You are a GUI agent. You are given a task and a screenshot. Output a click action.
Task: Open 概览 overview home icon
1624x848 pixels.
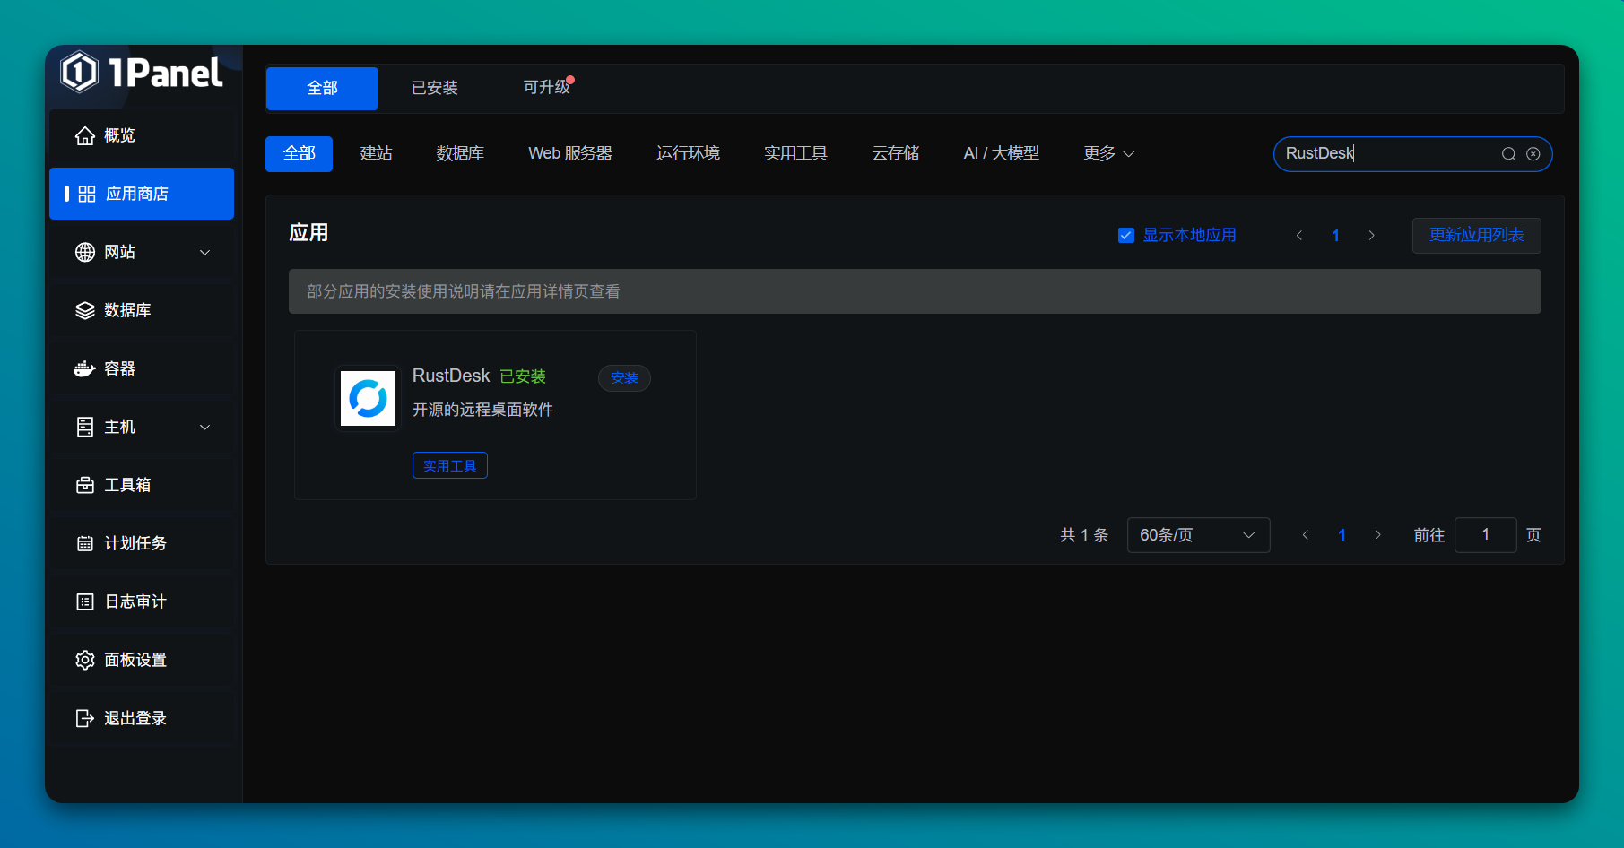coord(85,135)
